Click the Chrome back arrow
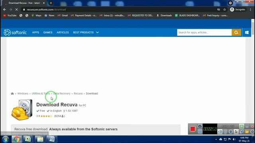The height and width of the screenshot is (143, 255). tap(4, 10)
